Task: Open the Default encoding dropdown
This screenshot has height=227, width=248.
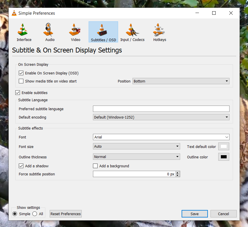Action: 161,117
